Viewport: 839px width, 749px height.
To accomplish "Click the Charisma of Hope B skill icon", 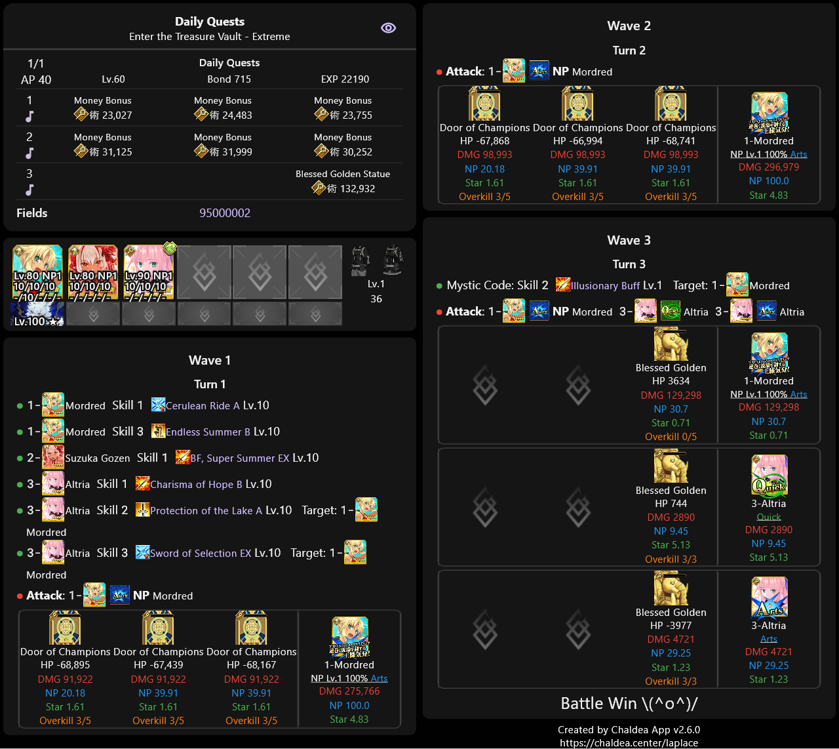I will [142, 484].
